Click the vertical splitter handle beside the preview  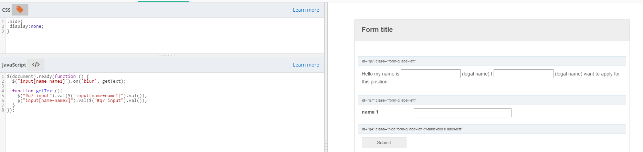pos(326,145)
